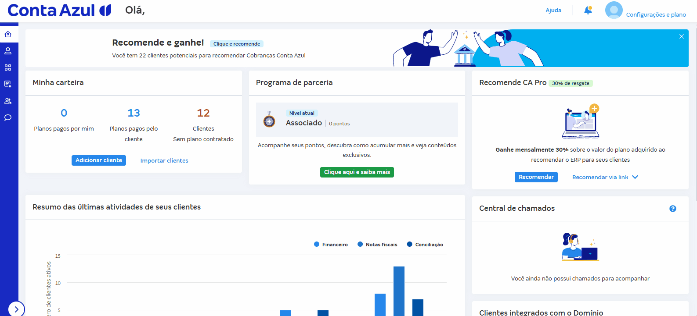This screenshot has height=316, width=697.
Task: Open Configurações e plano menu
Action: pyautogui.click(x=656, y=14)
